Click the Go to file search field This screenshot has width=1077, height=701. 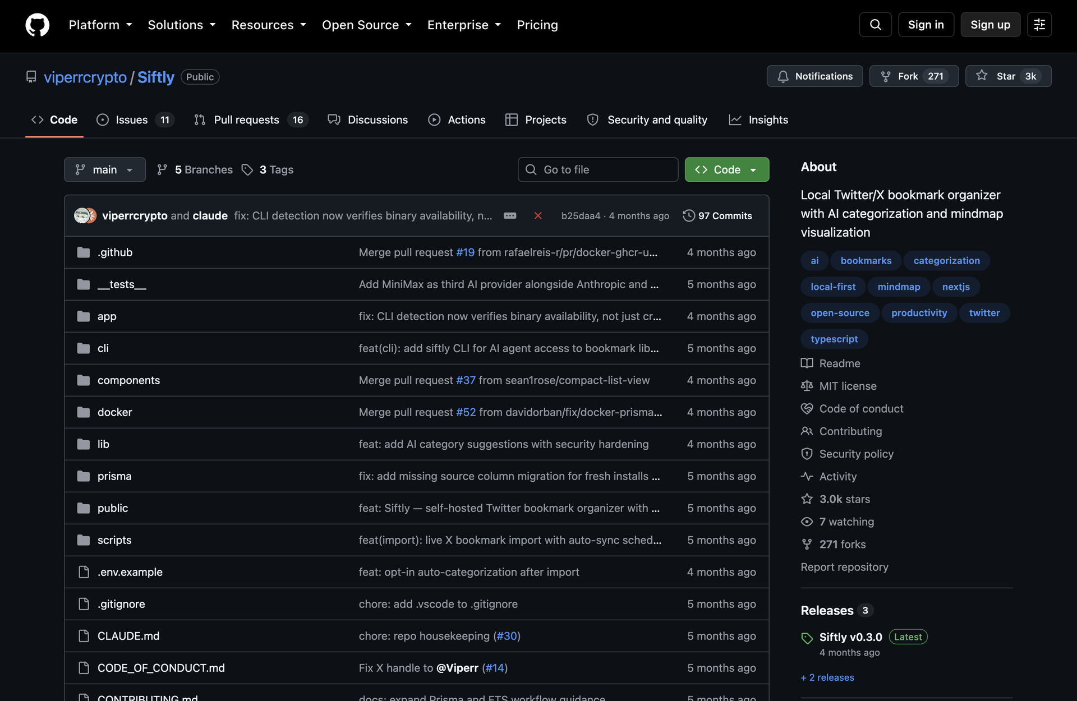(x=598, y=169)
